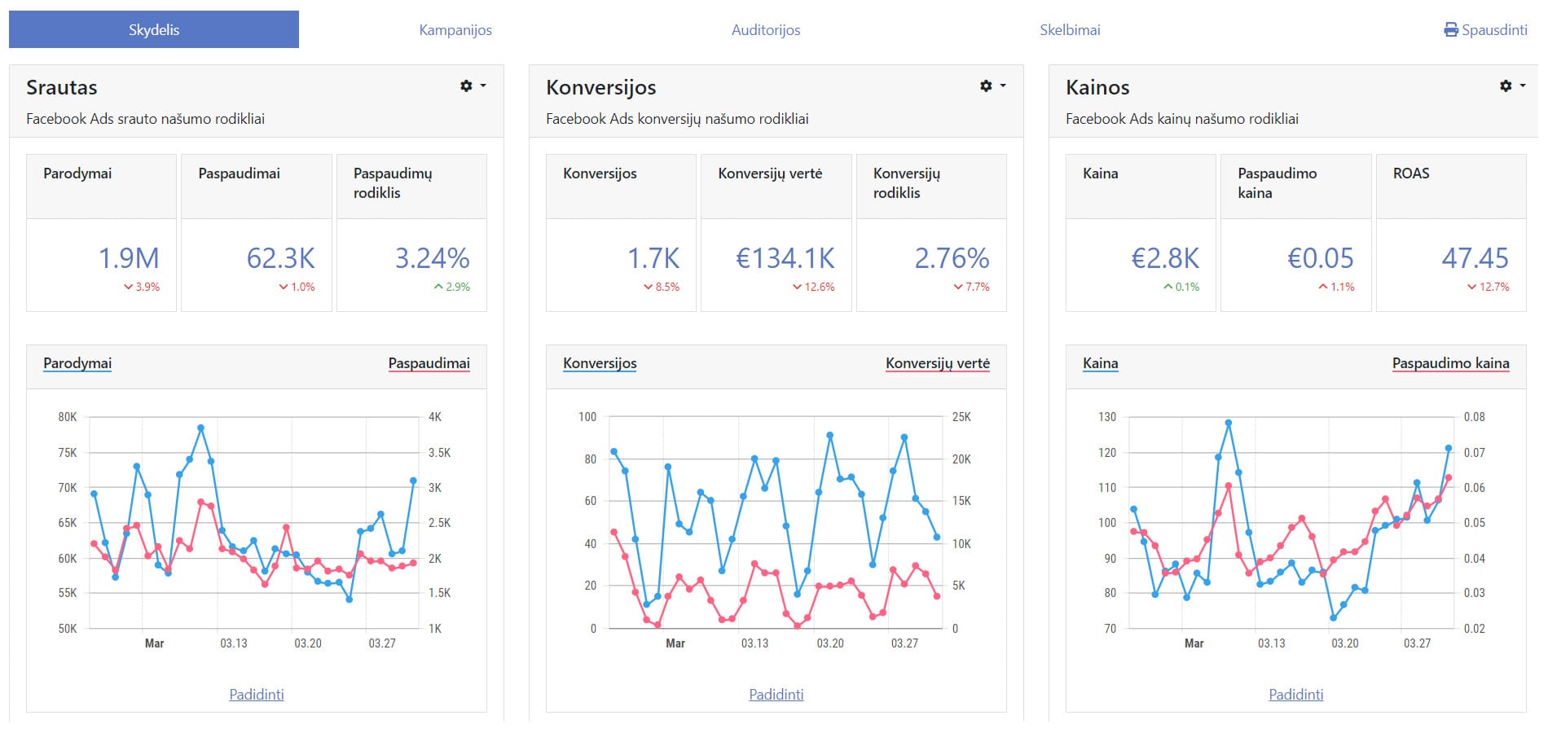The image size is (1548, 733).
Task: Expand the dropdown arrow beside Srautas gear
Action: point(482,86)
